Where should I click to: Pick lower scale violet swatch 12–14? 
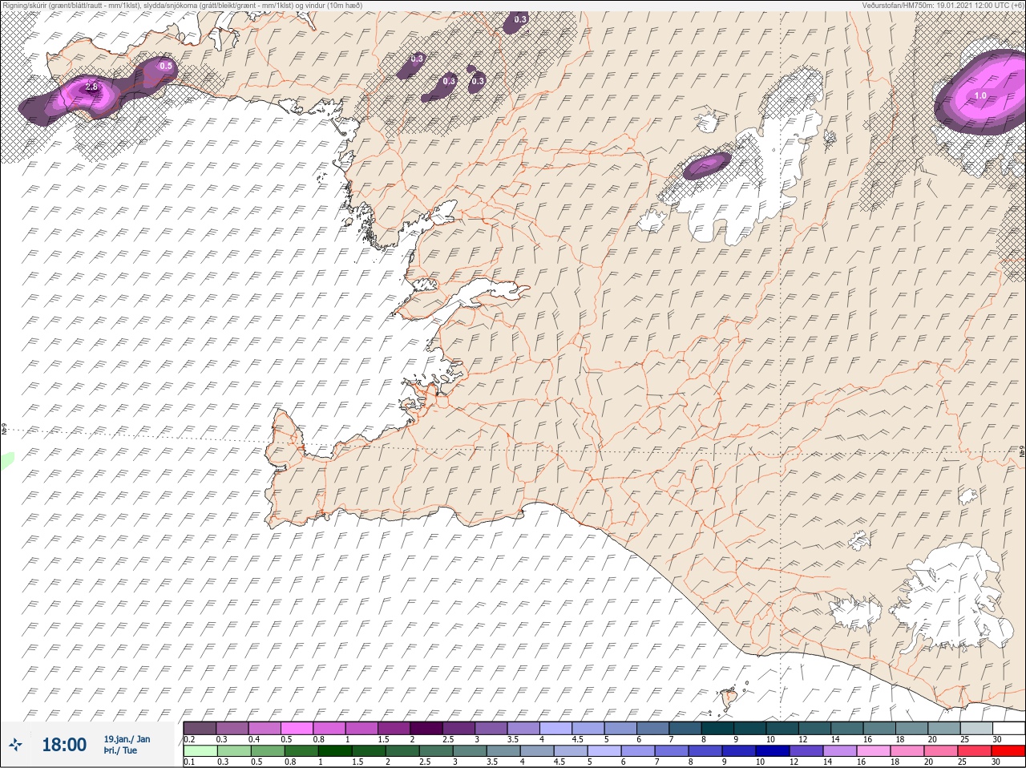click(x=806, y=751)
